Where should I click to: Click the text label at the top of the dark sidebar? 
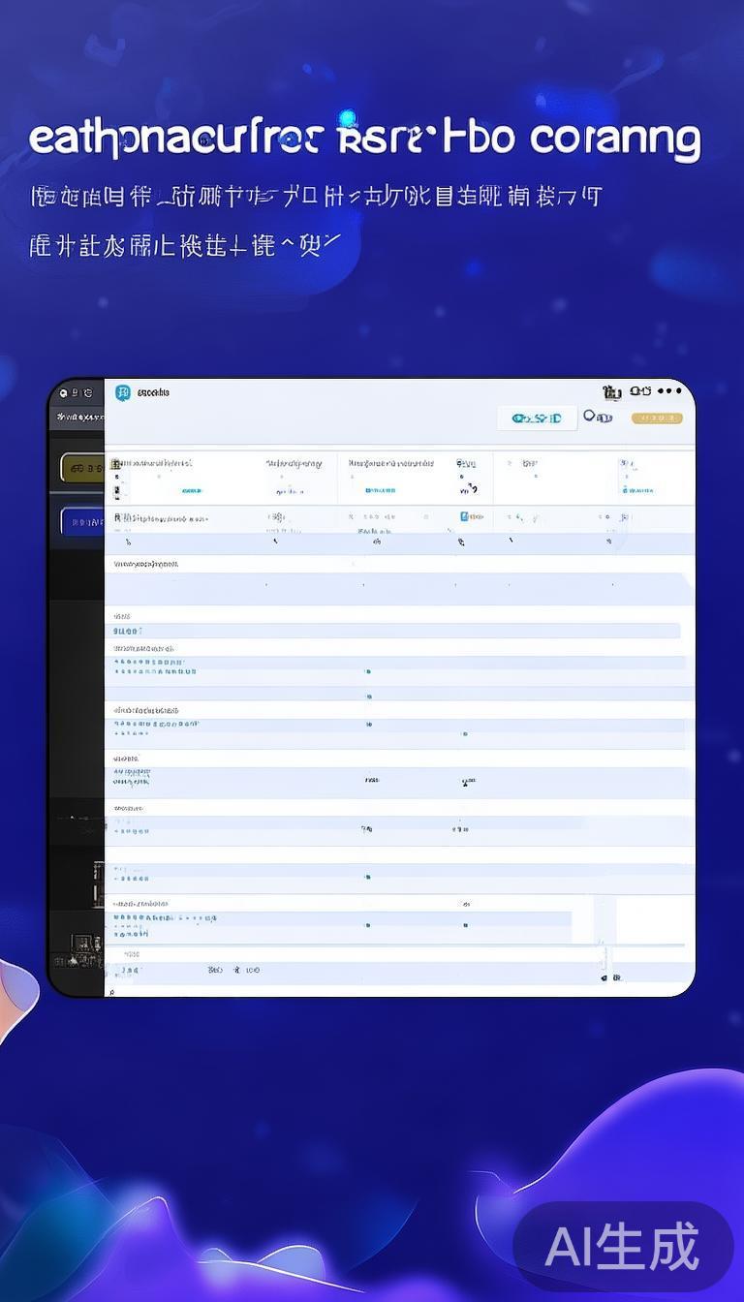pos(79,418)
